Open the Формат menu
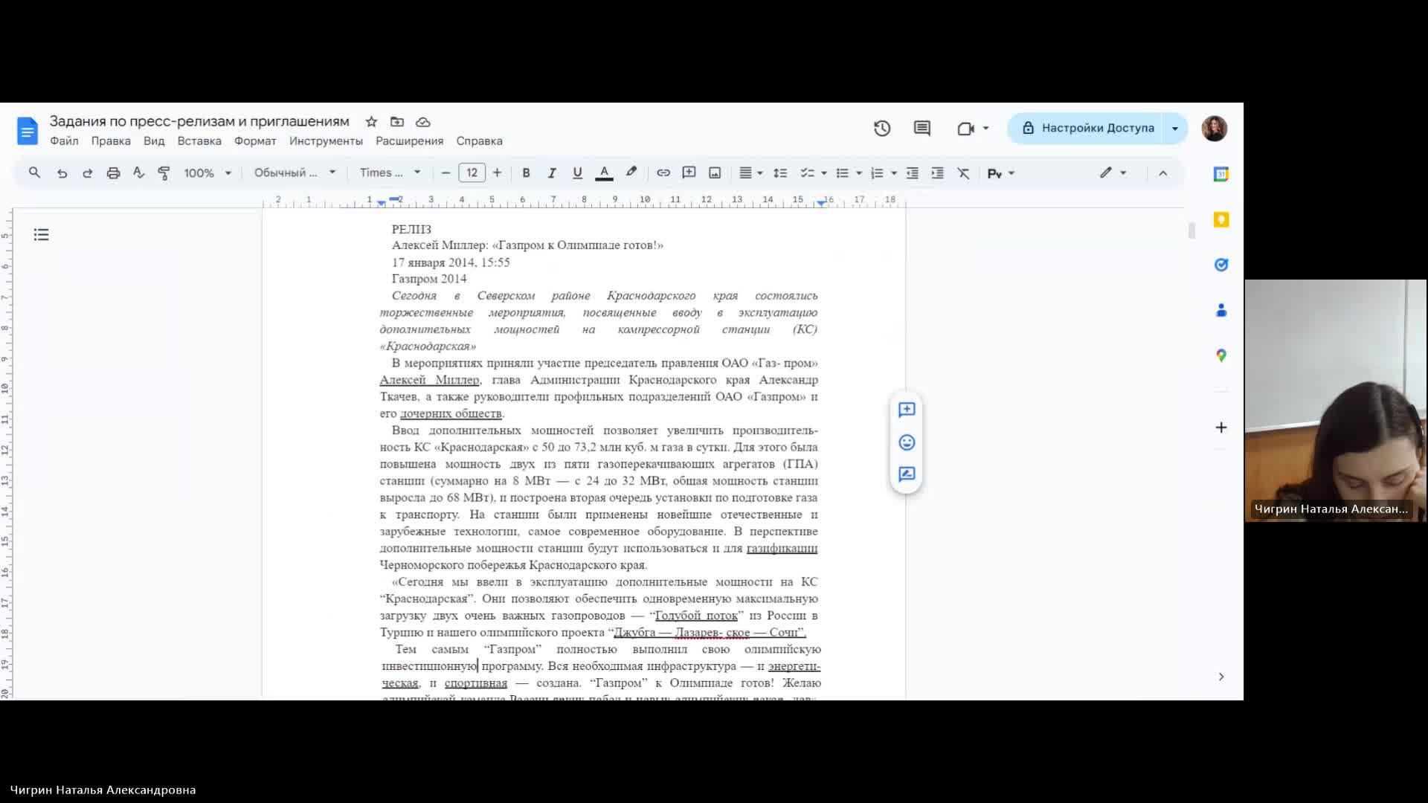This screenshot has height=803, width=1428. (x=255, y=141)
